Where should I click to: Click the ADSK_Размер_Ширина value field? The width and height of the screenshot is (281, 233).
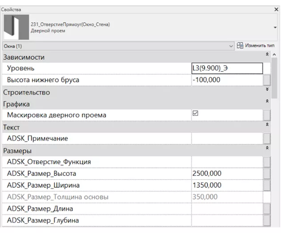pyautogui.click(x=226, y=185)
